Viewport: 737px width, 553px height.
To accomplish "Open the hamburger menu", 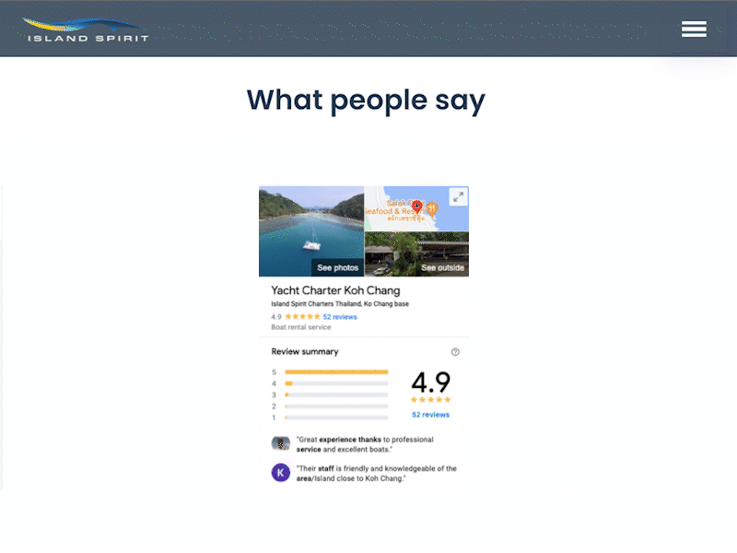I will [694, 29].
